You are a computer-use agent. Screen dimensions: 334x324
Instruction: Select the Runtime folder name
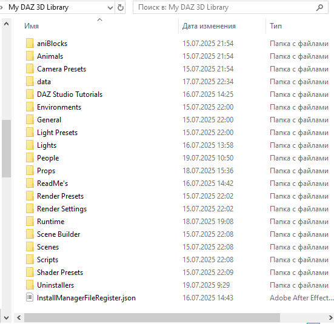[x=51, y=222]
